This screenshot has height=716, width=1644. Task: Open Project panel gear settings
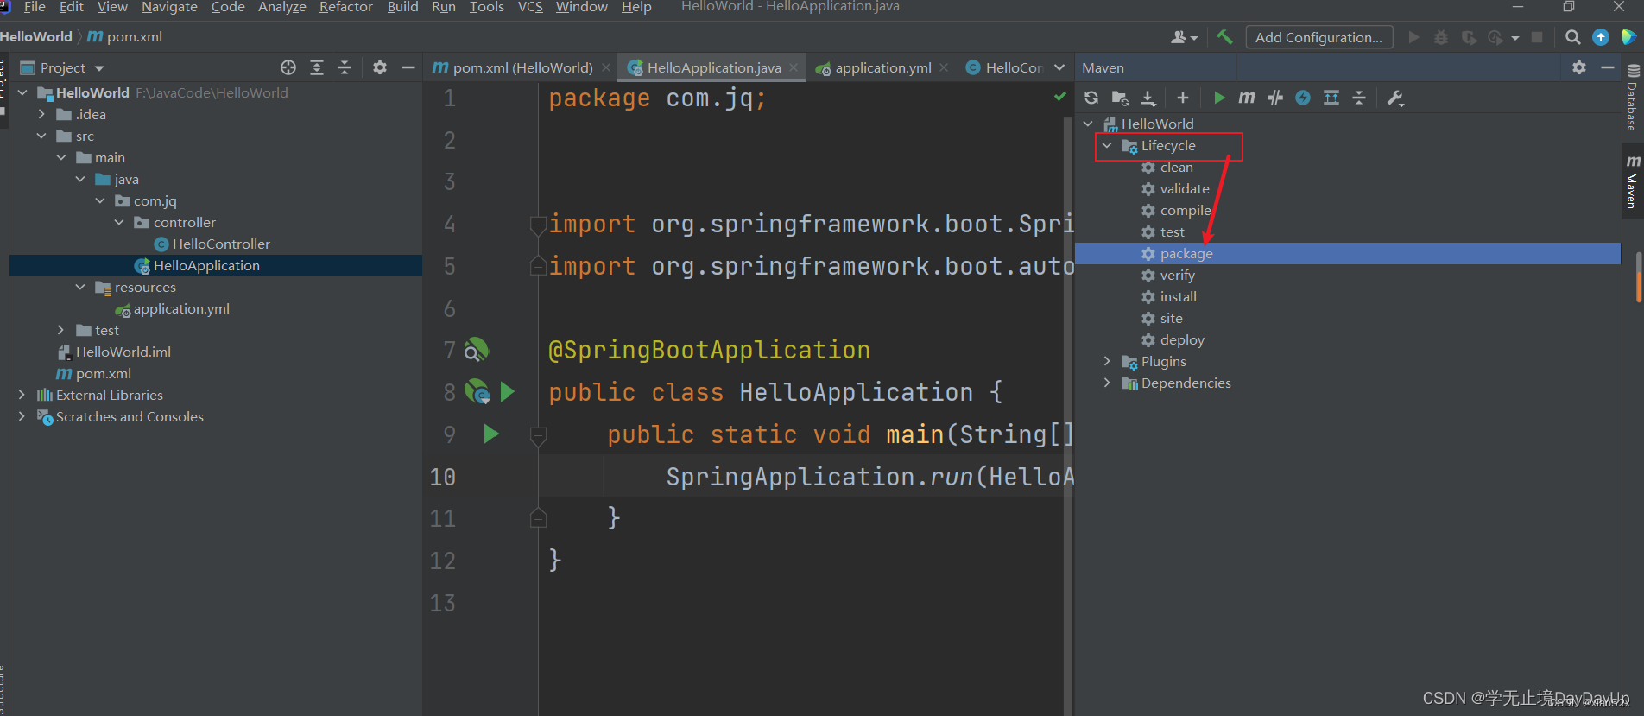click(x=380, y=67)
